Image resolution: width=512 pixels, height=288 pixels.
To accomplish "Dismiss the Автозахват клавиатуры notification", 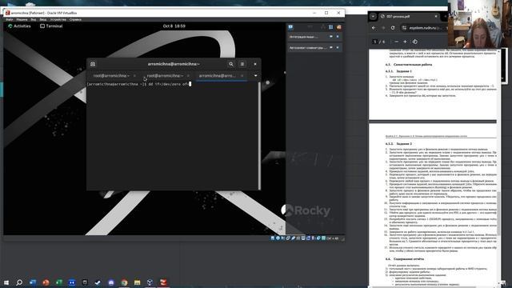I will [x=338, y=48].
